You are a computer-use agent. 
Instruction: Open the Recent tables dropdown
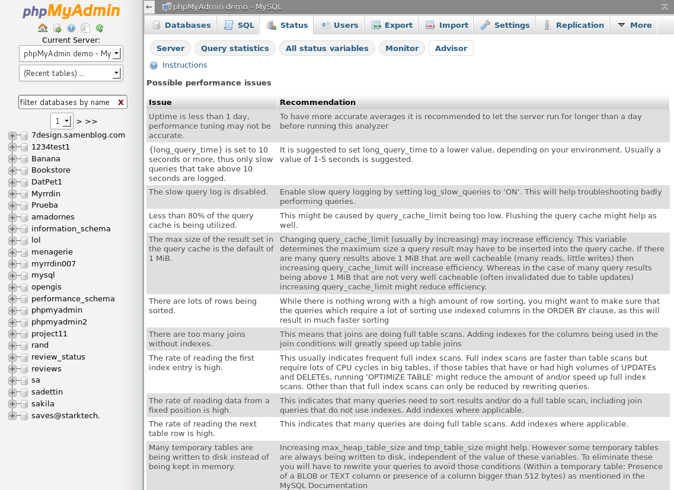tap(71, 73)
